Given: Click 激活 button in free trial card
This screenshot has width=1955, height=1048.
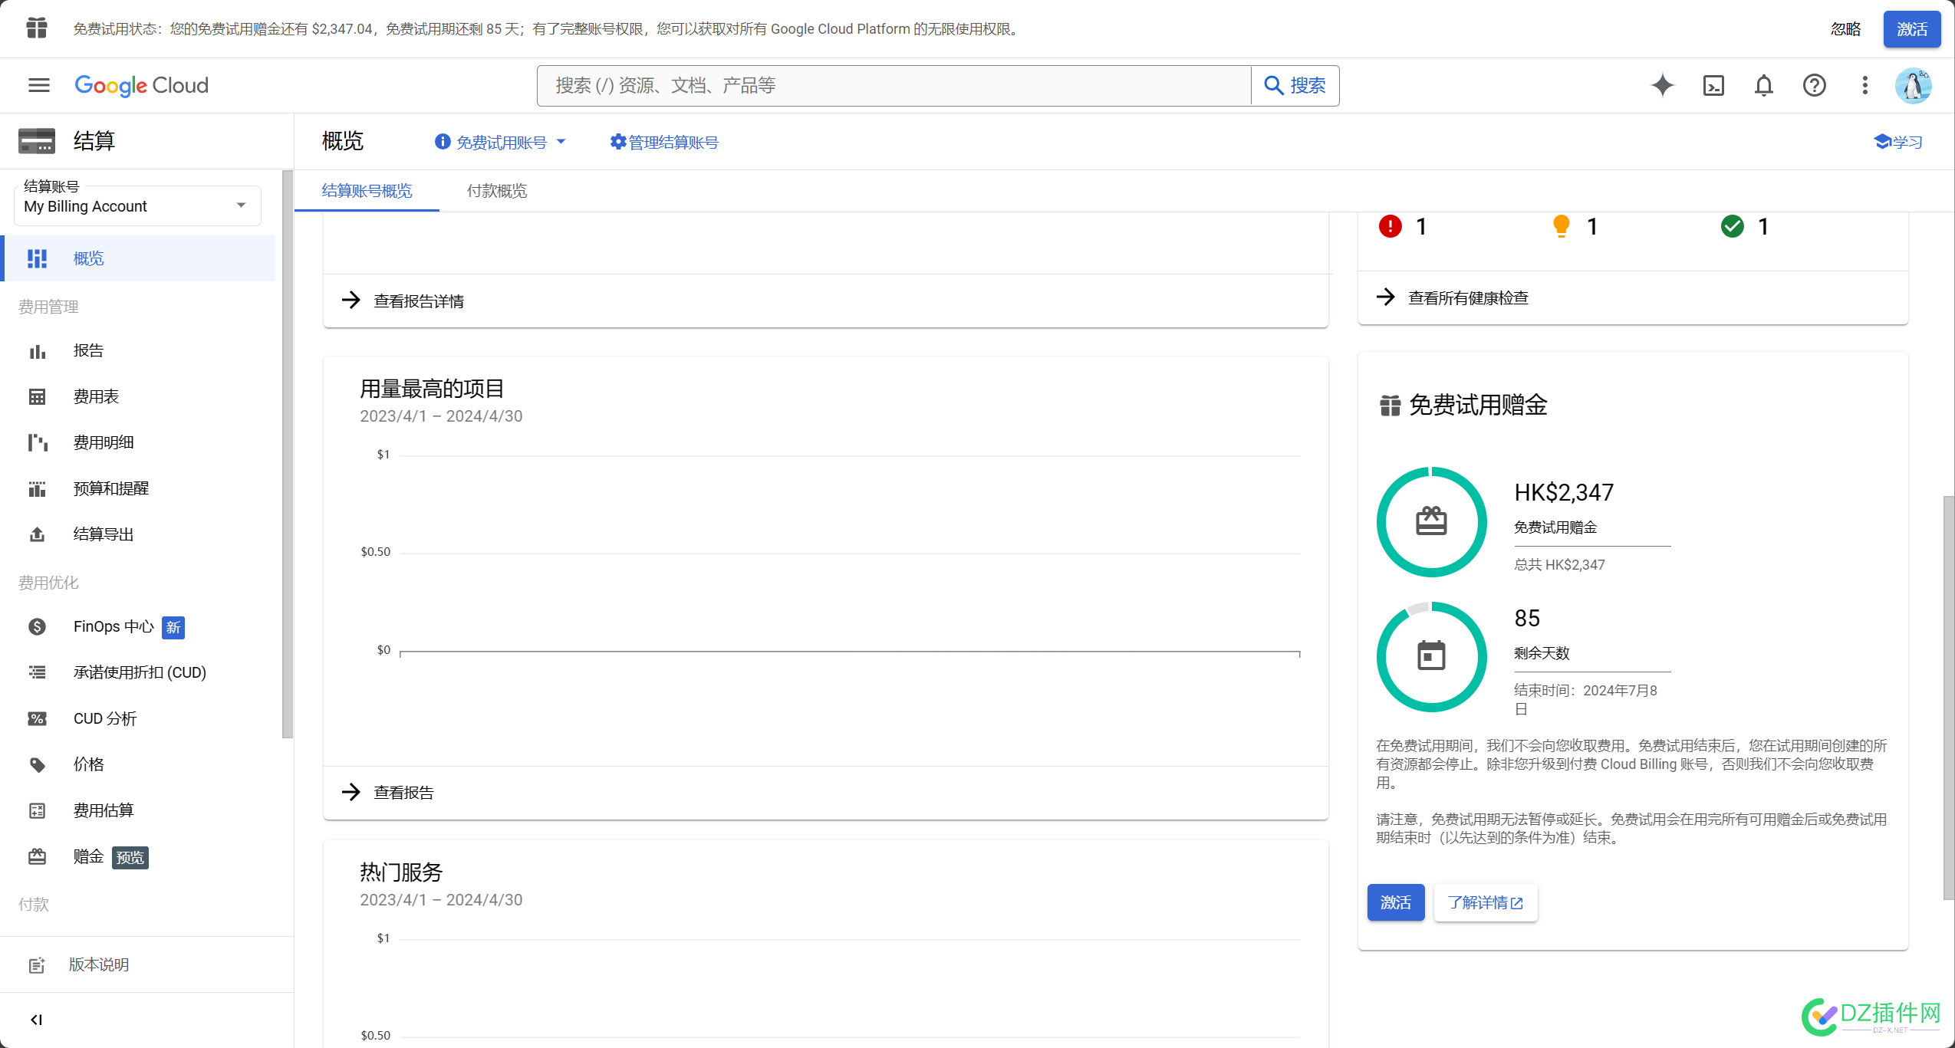Looking at the screenshot, I should point(1395,902).
